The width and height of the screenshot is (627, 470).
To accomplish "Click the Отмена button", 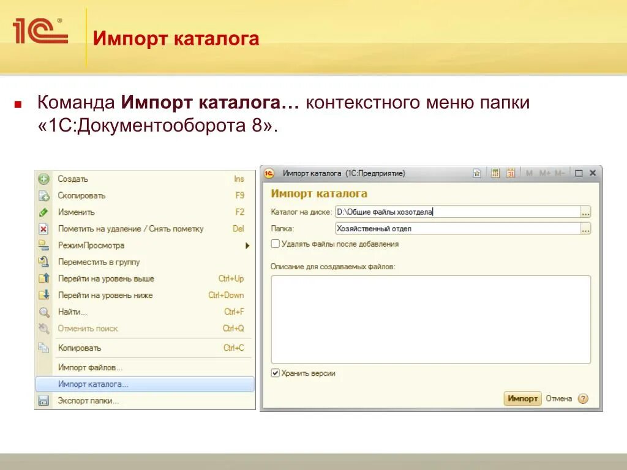I will click(x=558, y=398).
